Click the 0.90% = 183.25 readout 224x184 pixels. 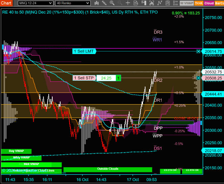point(186,13)
